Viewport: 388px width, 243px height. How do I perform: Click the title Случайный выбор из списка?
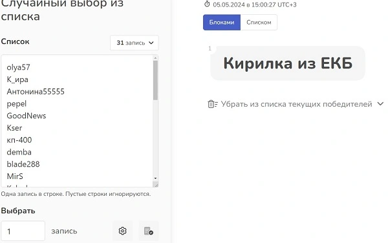click(x=62, y=10)
